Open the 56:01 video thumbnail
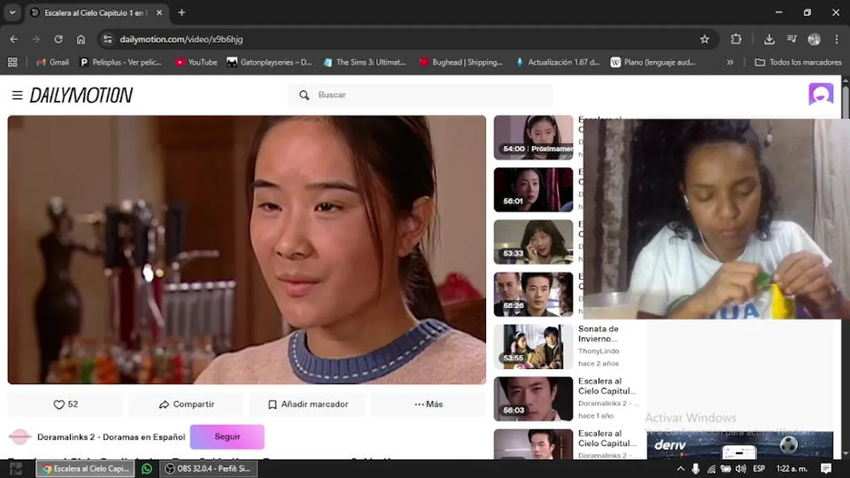This screenshot has width=850, height=478. 533,190
